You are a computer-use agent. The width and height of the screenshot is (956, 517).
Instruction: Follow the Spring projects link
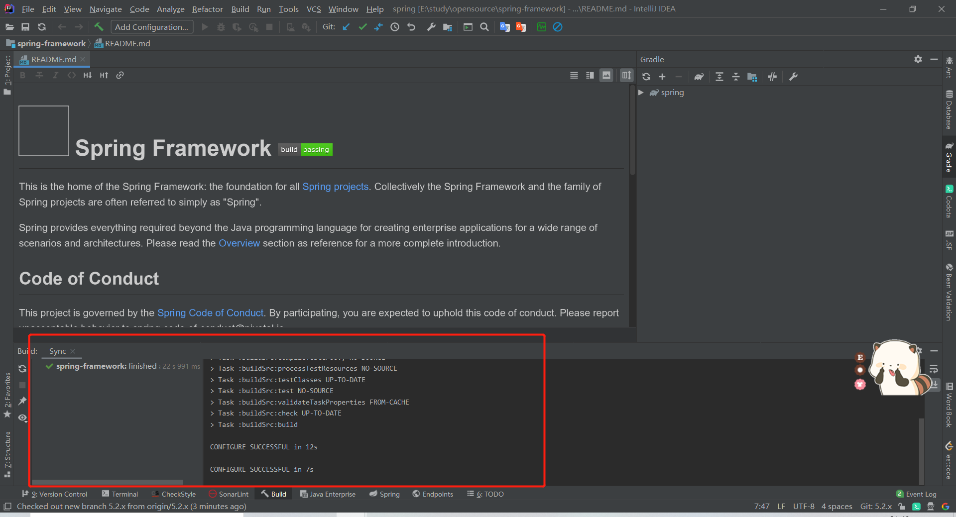(x=335, y=187)
